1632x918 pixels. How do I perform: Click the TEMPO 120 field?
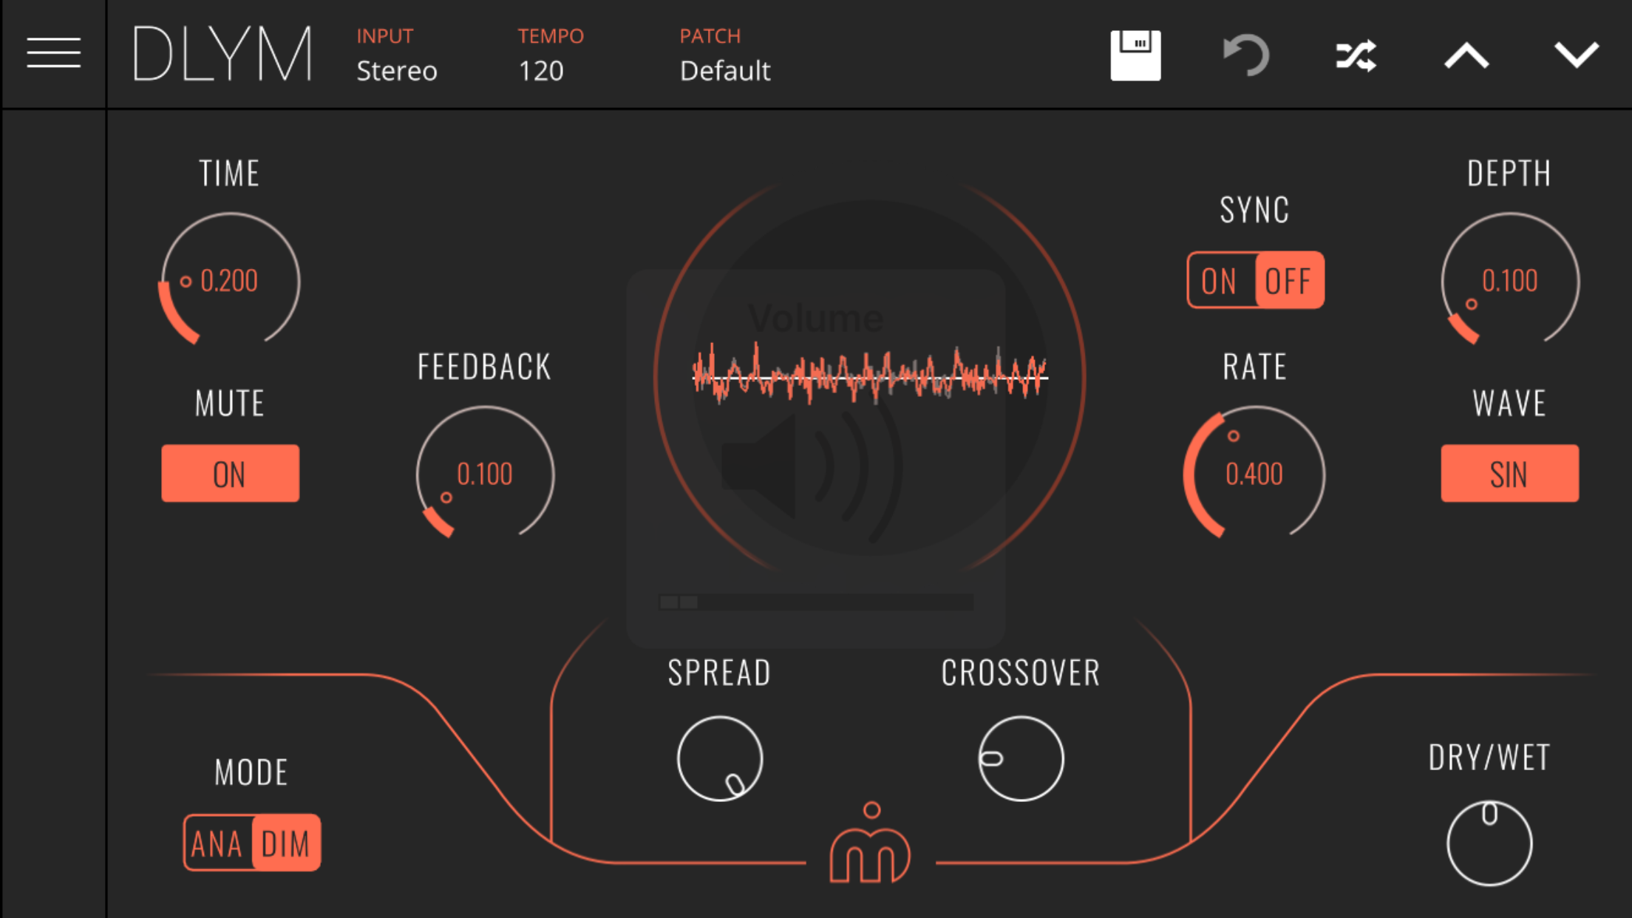[542, 71]
